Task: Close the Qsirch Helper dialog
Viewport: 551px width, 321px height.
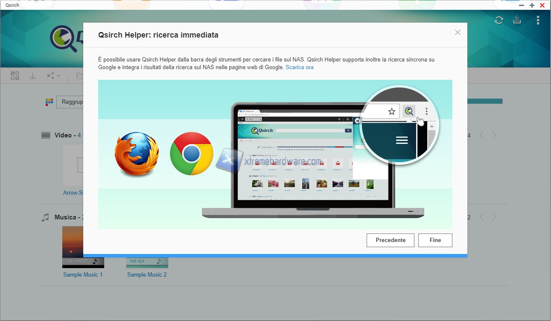Action: pos(458,32)
